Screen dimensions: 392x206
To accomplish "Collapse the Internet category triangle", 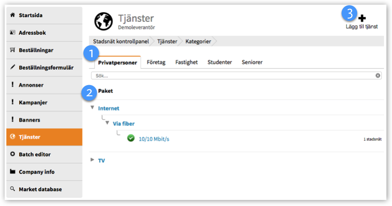I will (x=93, y=108).
